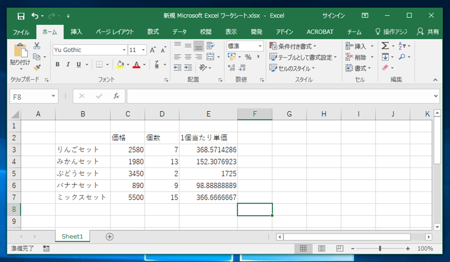Viewport: 450px width, 262px height.
Task: Click the Insert Function fx icon
Action: tap(116, 96)
